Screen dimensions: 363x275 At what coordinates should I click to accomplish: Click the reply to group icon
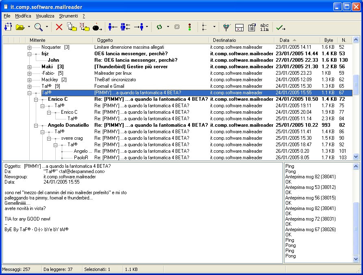pos(125,27)
